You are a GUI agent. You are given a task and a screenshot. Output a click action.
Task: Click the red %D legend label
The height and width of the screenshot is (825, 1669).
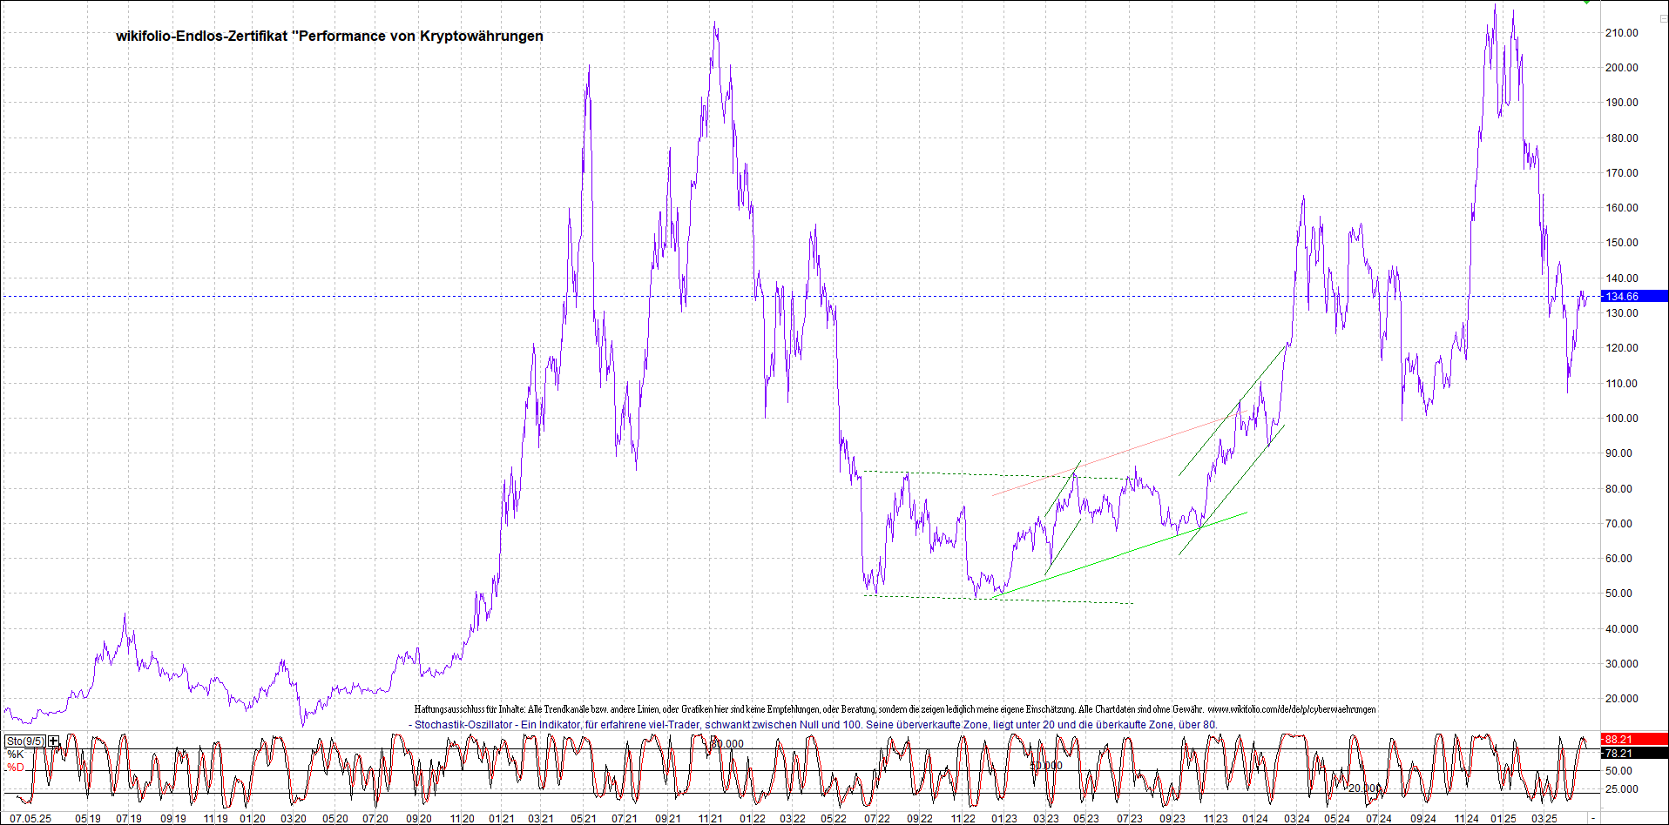[16, 768]
